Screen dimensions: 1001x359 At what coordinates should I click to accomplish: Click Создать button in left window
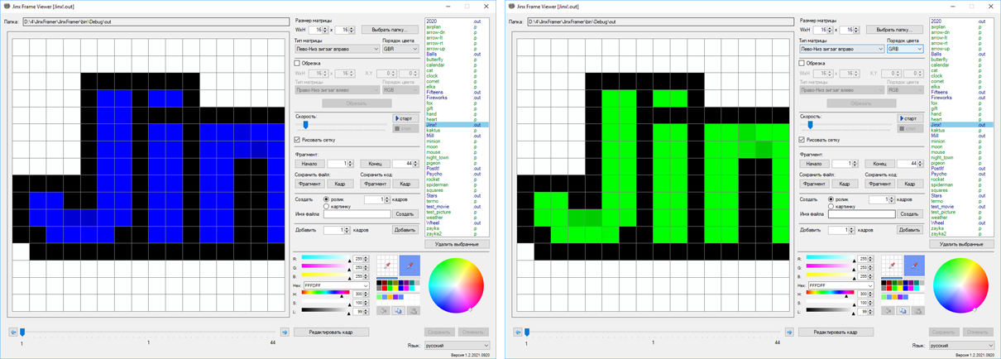405,214
